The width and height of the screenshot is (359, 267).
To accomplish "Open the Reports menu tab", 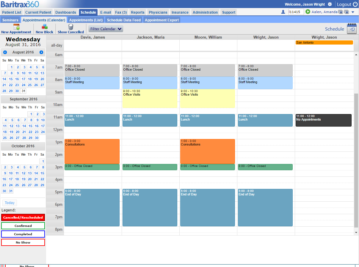I will [x=138, y=12].
